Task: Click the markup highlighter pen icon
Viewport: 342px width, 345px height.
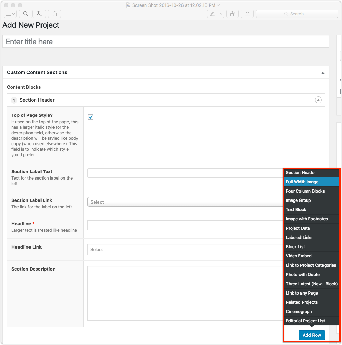Action: tap(212, 14)
